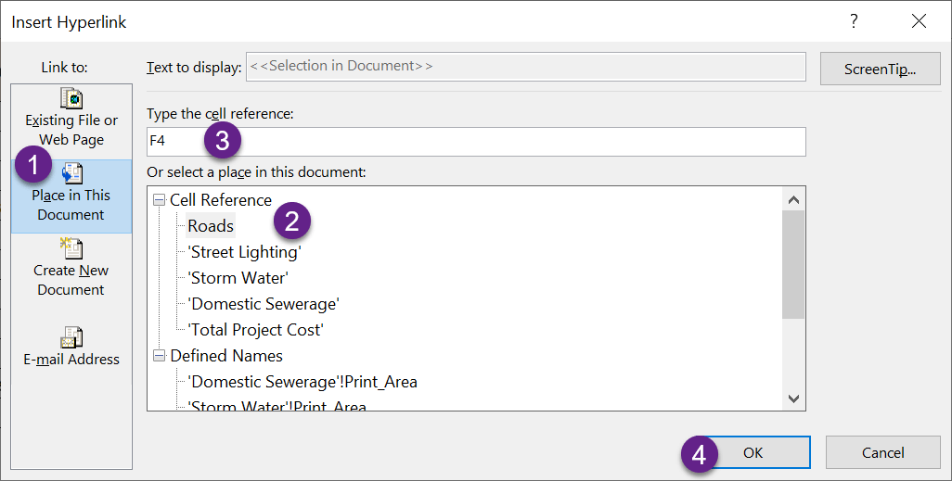952x481 pixels.
Task: Pick the 'Domestic Sewerage' sheet entry
Action: 264,304
